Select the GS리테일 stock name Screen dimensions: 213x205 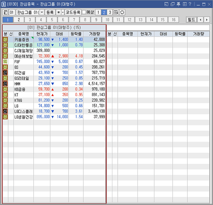(22, 78)
